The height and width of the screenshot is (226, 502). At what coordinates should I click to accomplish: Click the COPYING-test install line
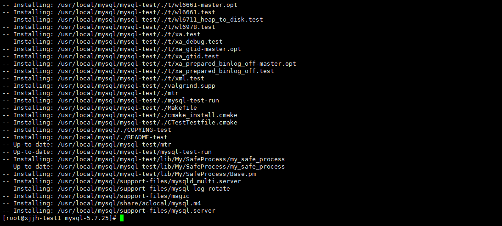click(87, 130)
